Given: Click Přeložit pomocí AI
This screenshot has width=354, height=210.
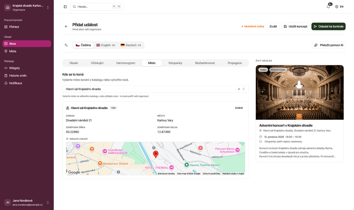Looking at the screenshot, I should tap(329, 45).
